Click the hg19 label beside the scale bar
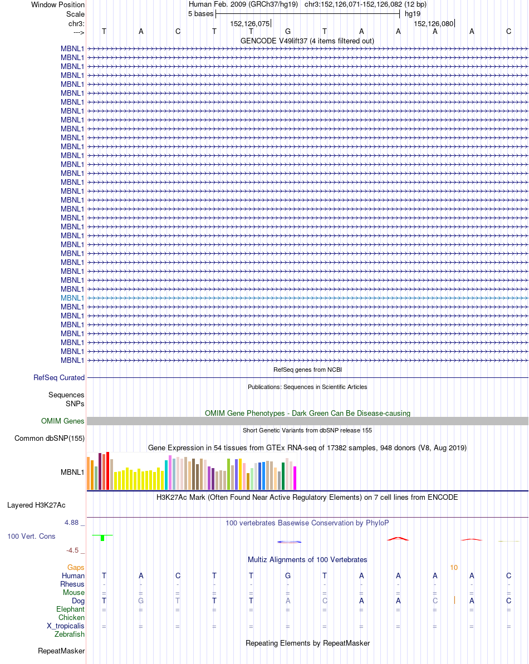Screen dimensions: 529x664 pyautogui.click(x=413, y=14)
